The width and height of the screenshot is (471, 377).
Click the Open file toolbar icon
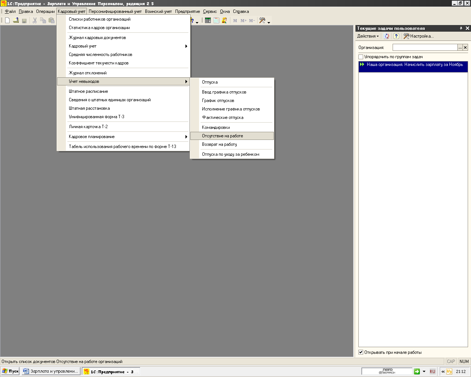(x=16, y=21)
